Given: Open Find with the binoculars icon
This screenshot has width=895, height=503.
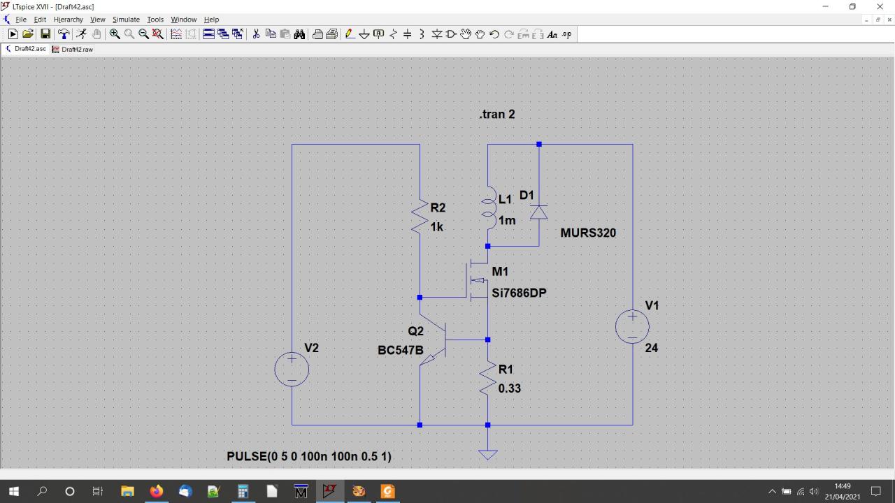Looking at the screenshot, I should (x=299, y=34).
